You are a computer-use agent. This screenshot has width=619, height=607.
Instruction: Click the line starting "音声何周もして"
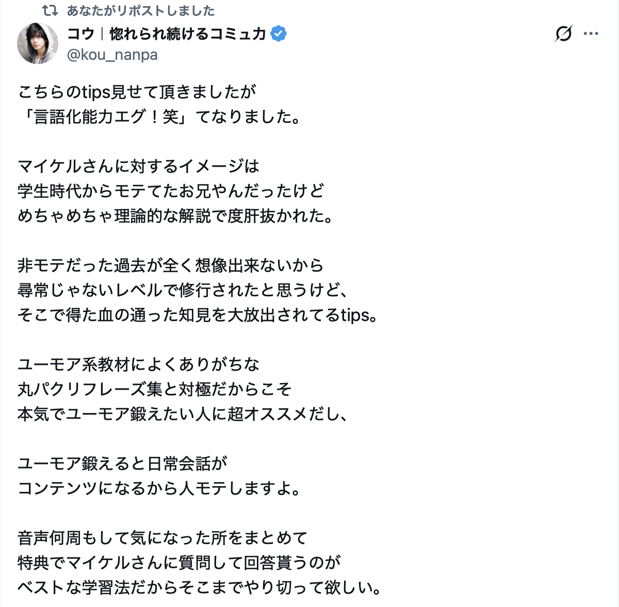pos(162,538)
